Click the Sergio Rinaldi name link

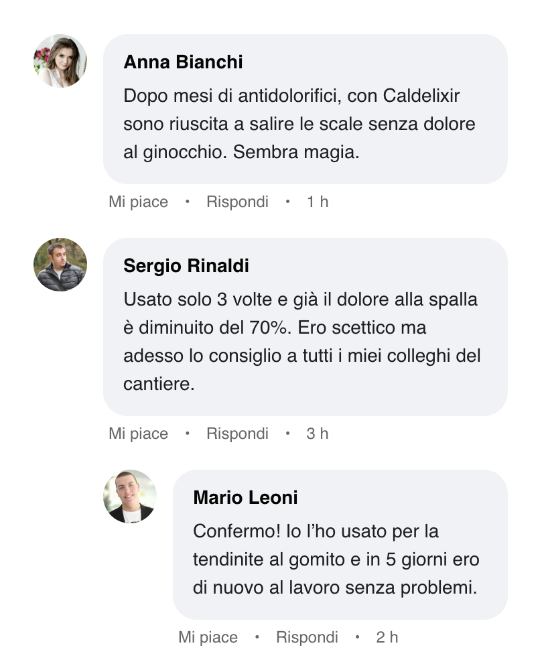click(x=186, y=266)
